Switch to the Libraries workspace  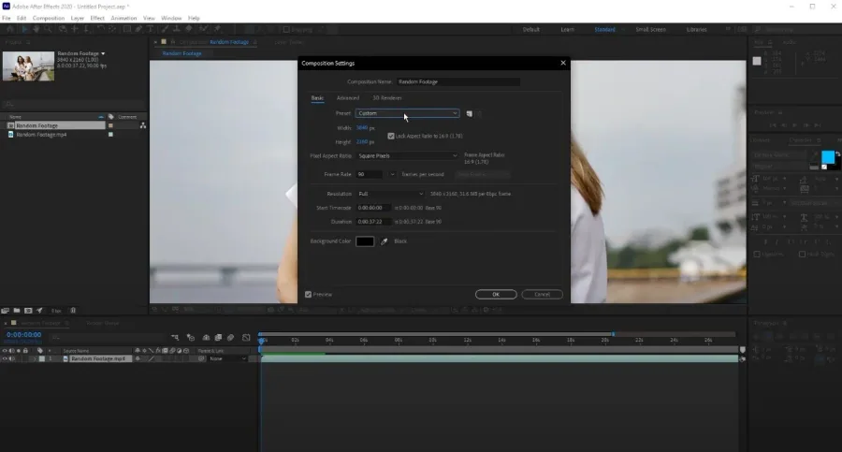point(696,30)
